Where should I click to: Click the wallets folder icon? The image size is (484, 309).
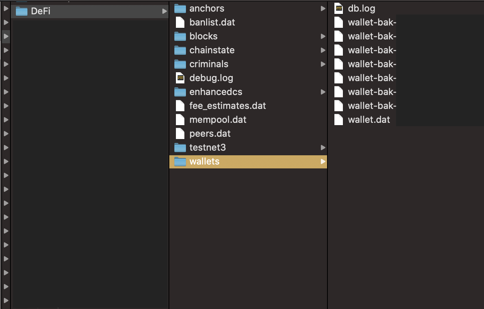180,161
